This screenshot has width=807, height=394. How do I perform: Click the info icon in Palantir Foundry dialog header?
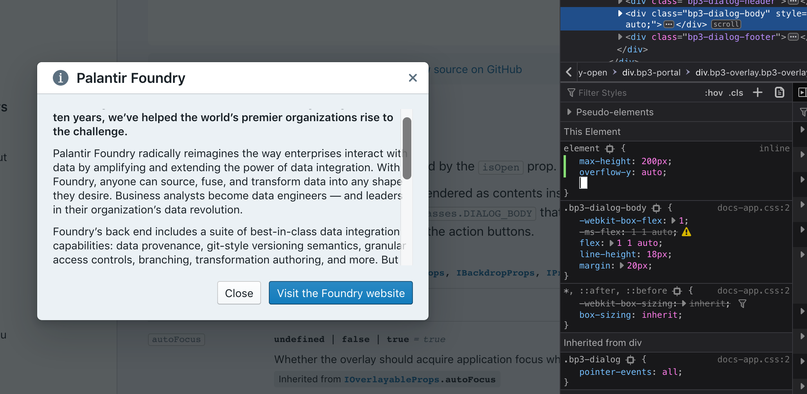click(61, 78)
